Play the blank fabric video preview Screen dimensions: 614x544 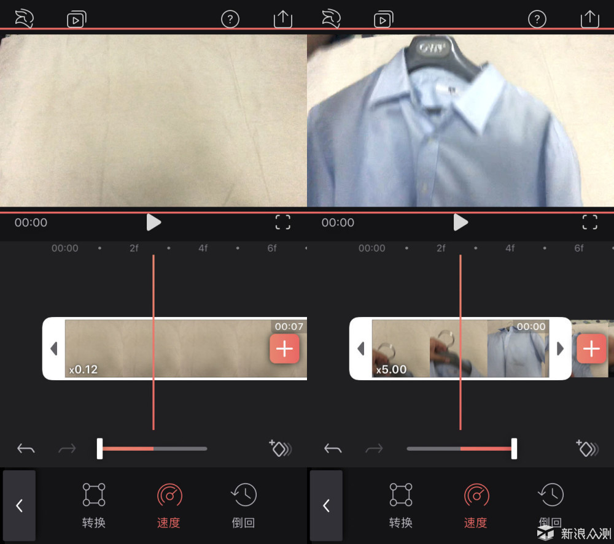tap(153, 222)
